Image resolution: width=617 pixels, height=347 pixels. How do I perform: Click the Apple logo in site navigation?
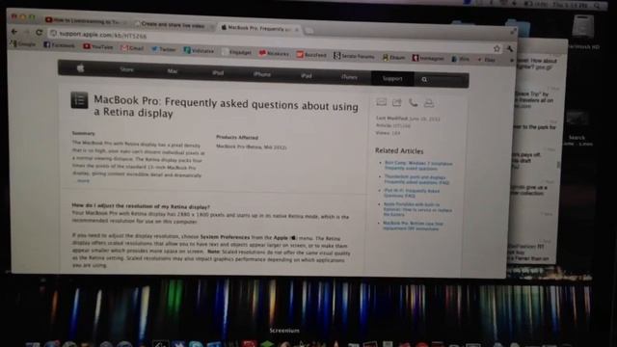(81, 68)
